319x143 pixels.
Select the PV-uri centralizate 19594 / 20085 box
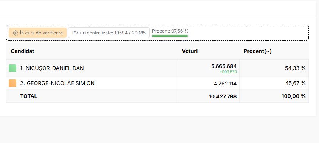coord(109,33)
